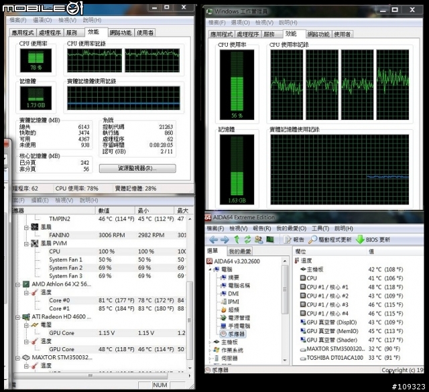Switch to 處理程序 tab in left Task Manager
Image resolution: width=429 pixels, height=392 pixels.
[x=50, y=32]
